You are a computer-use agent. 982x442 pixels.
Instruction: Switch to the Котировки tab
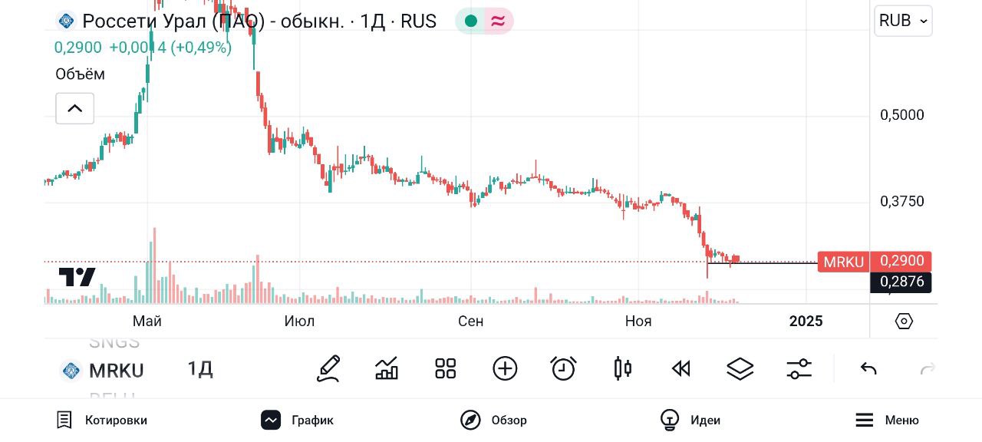pos(102,420)
